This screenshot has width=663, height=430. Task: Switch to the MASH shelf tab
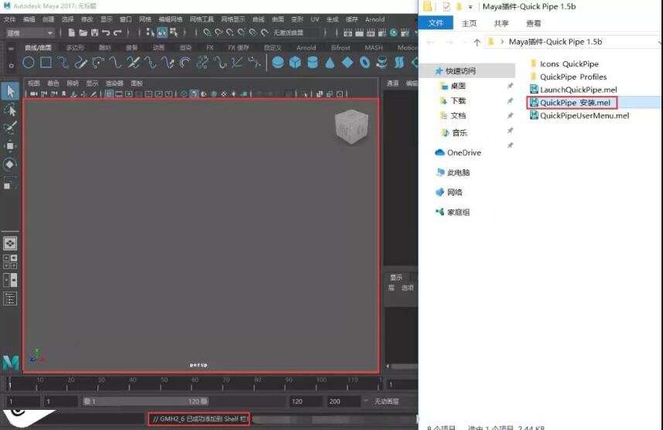374,48
